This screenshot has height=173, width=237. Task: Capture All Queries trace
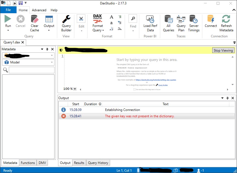point(168,23)
